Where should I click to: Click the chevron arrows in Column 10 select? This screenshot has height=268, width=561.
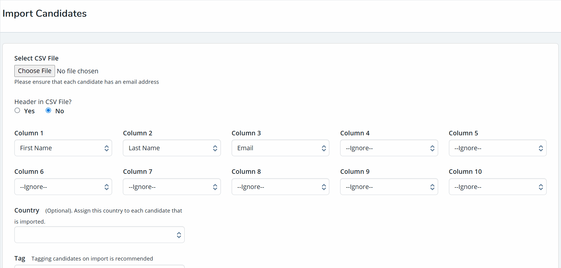541,187
